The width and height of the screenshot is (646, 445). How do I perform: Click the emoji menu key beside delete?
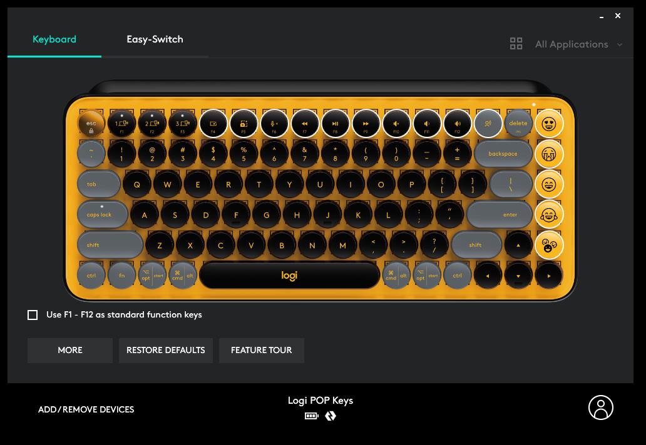[x=488, y=124]
